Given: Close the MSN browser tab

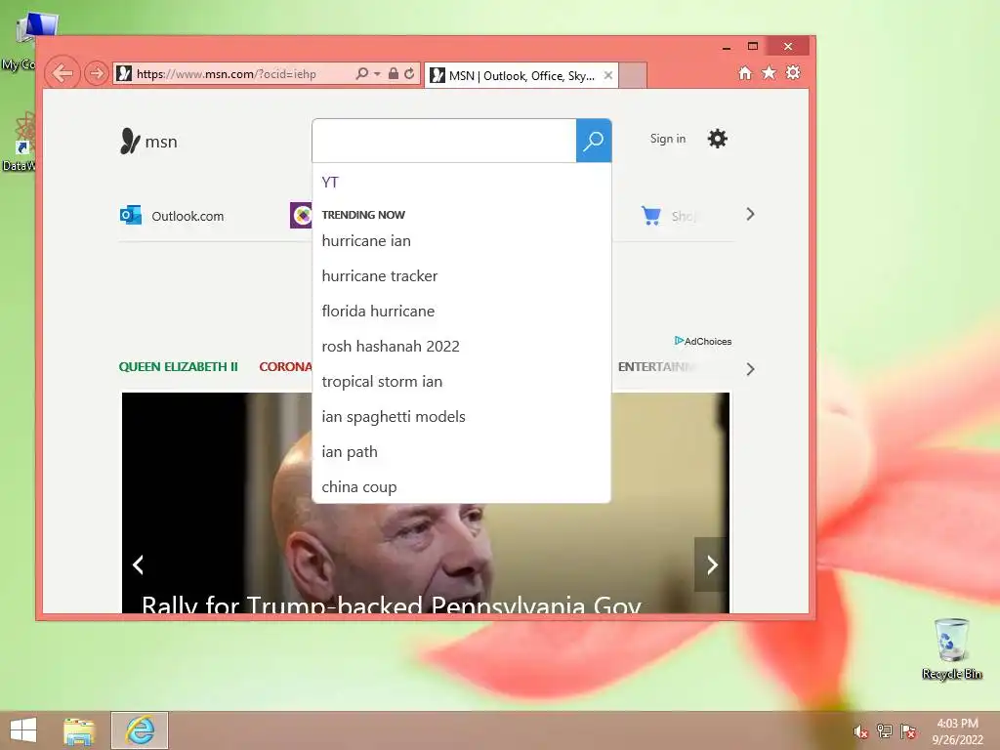Looking at the screenshot, I should tap(608, 75).
